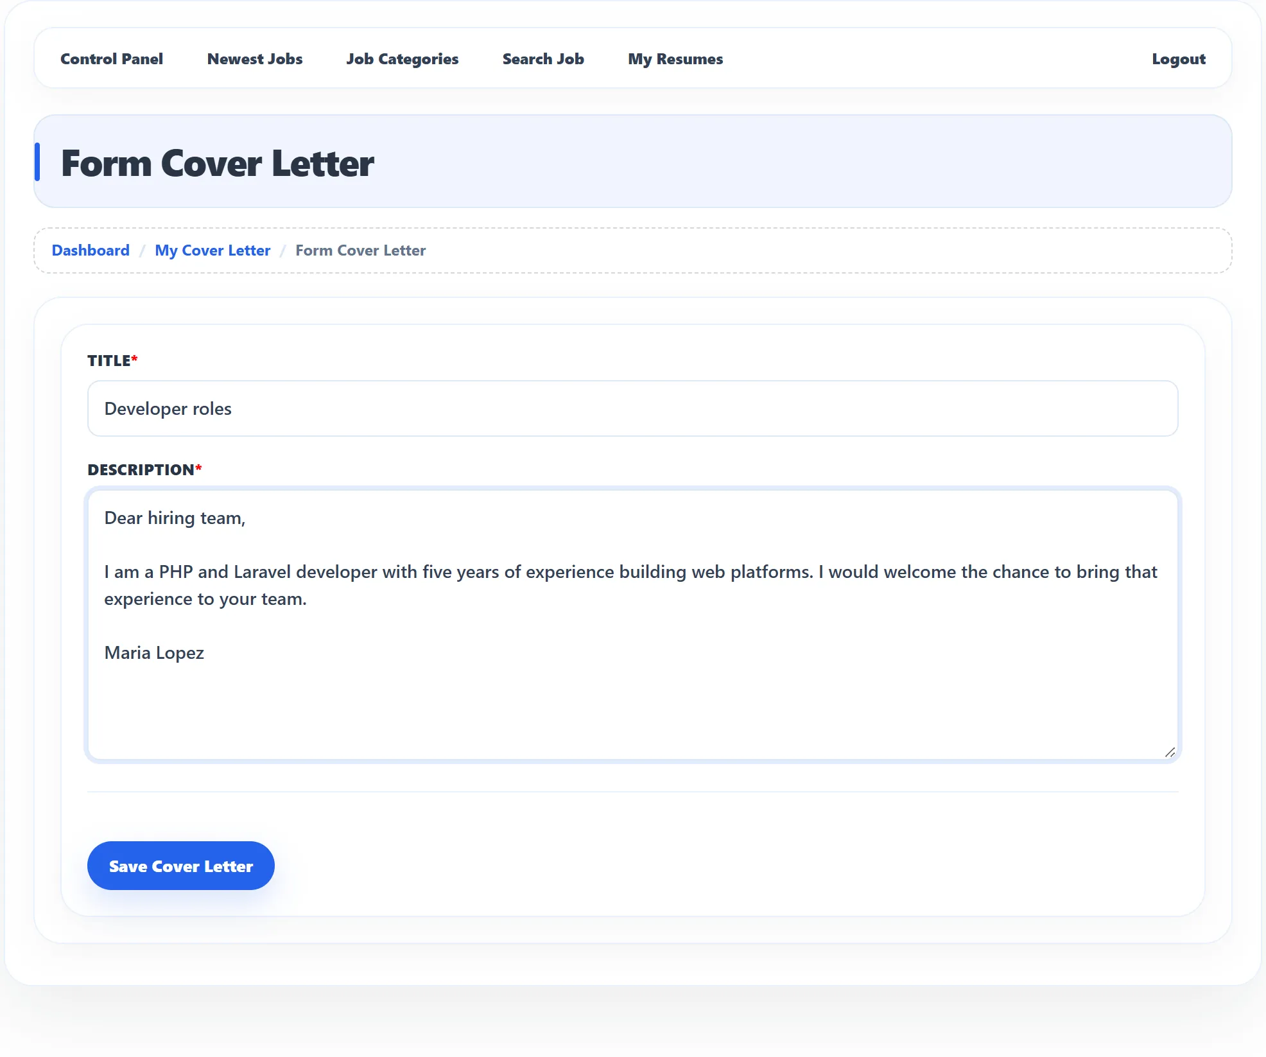Screen dimensions: 1266x1057
Task: Click the 'Maria Lopez' signature text
Action: (x=154, y=652)
